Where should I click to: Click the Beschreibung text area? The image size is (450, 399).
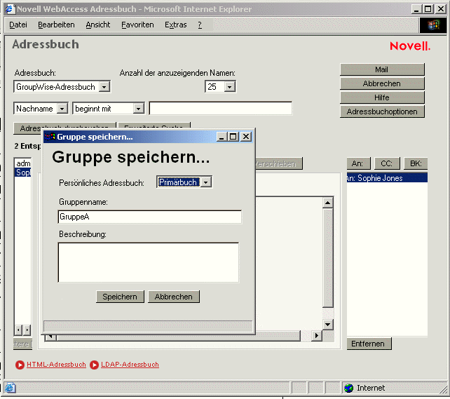tap(149, 262)
